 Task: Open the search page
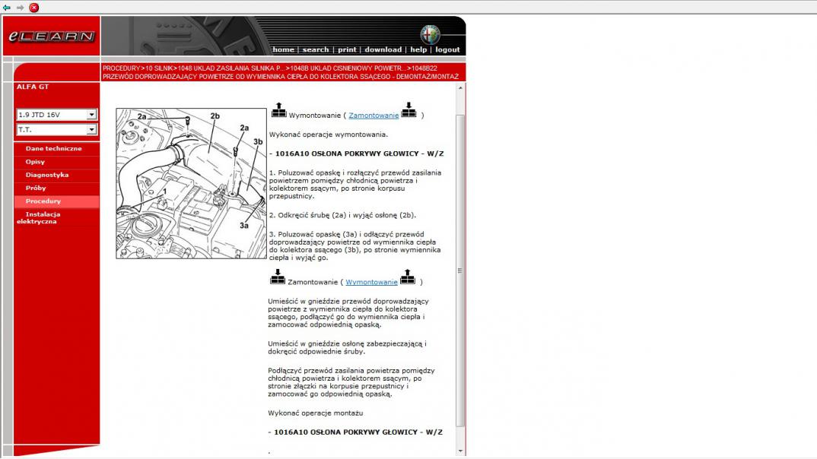tap(316, 49)
